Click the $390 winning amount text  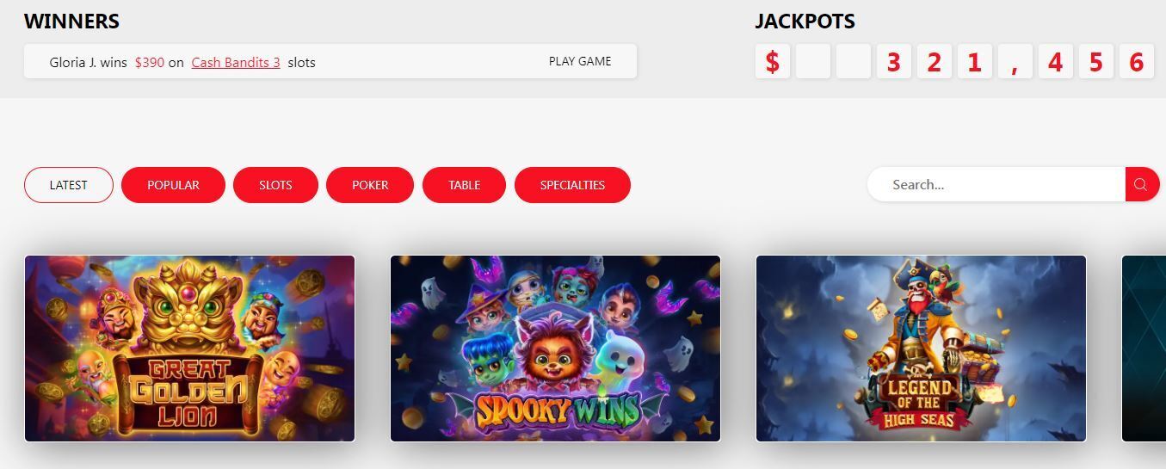coord(150,62)
